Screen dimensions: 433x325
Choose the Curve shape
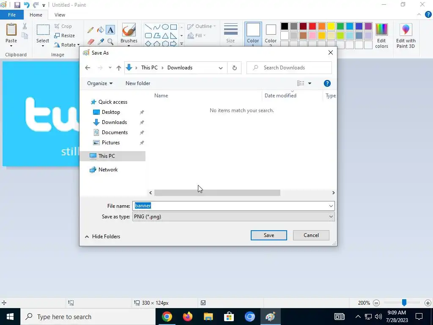156,27
